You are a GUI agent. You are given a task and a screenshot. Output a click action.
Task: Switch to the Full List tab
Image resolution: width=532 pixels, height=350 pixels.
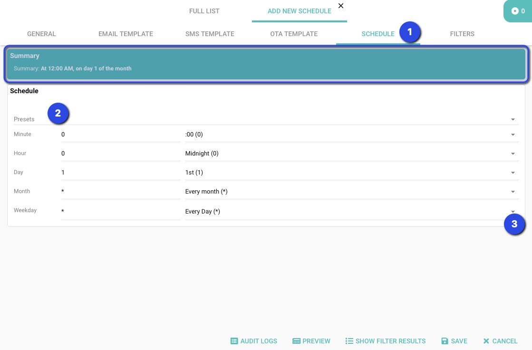tap(204, 11)
